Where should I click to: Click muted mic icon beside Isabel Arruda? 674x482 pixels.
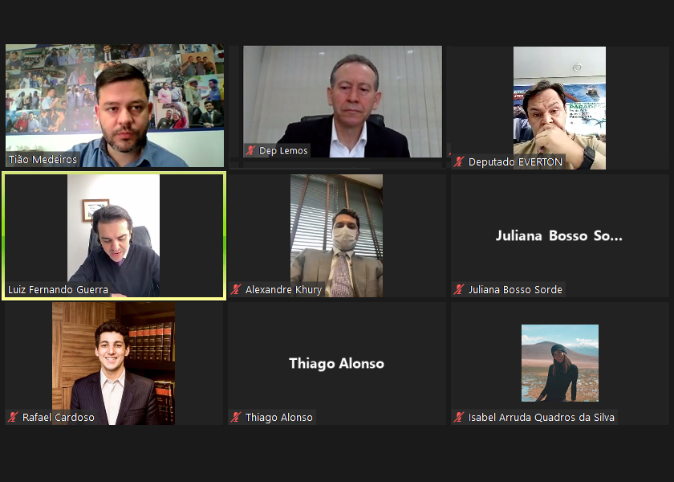coord(459,417)
